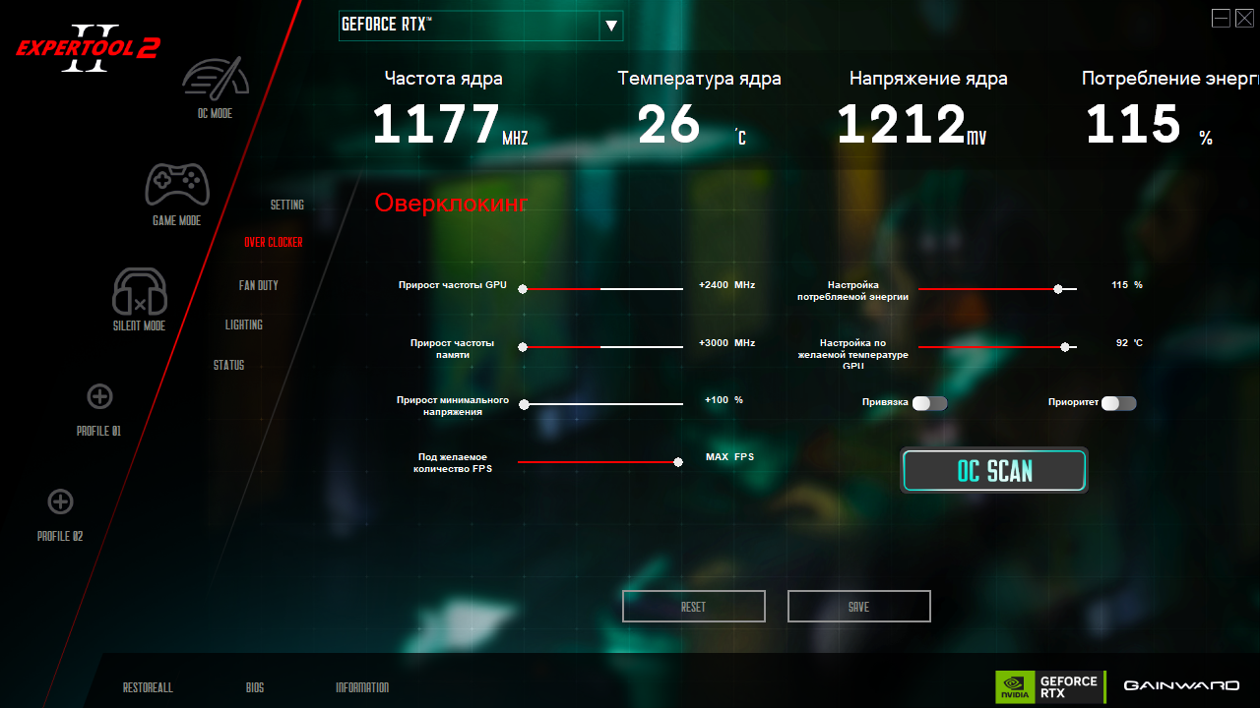Adjust the GPU clock boost slider
This screenshot has width=1260, height=708.
pyautogui.click(x=601, y=289)
